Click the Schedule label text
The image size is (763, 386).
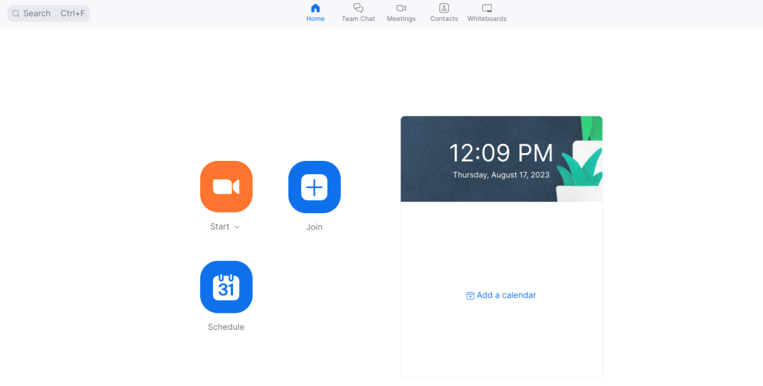[226, 327]
